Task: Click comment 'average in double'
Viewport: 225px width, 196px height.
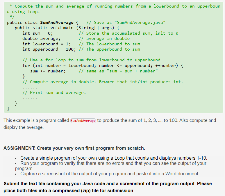Action: [x=104, y=39]
